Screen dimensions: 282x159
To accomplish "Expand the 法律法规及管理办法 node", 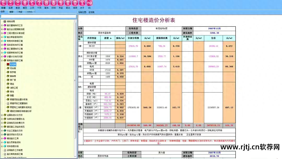I will click(x=2, y=119).
